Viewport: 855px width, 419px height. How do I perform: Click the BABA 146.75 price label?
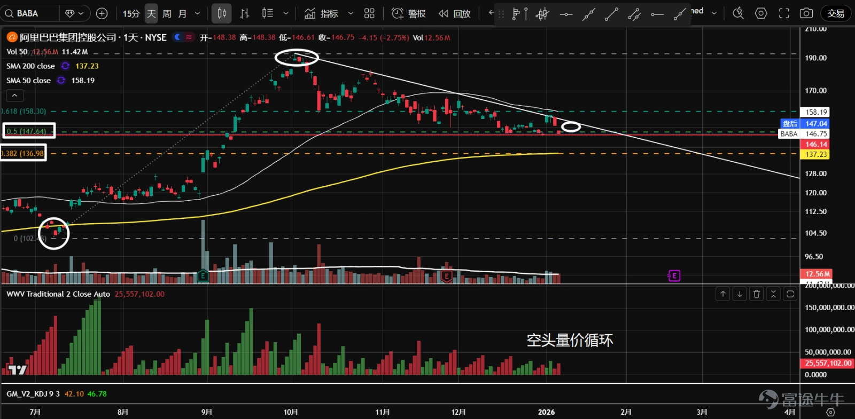coord(804,134)
